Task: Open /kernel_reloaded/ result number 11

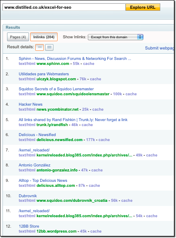Action: tap(34, 211)
